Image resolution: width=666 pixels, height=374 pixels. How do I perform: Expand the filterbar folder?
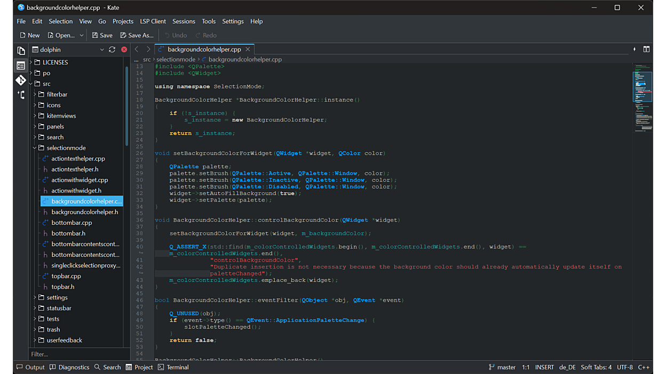pyautogui.click(x=35, y=94)
